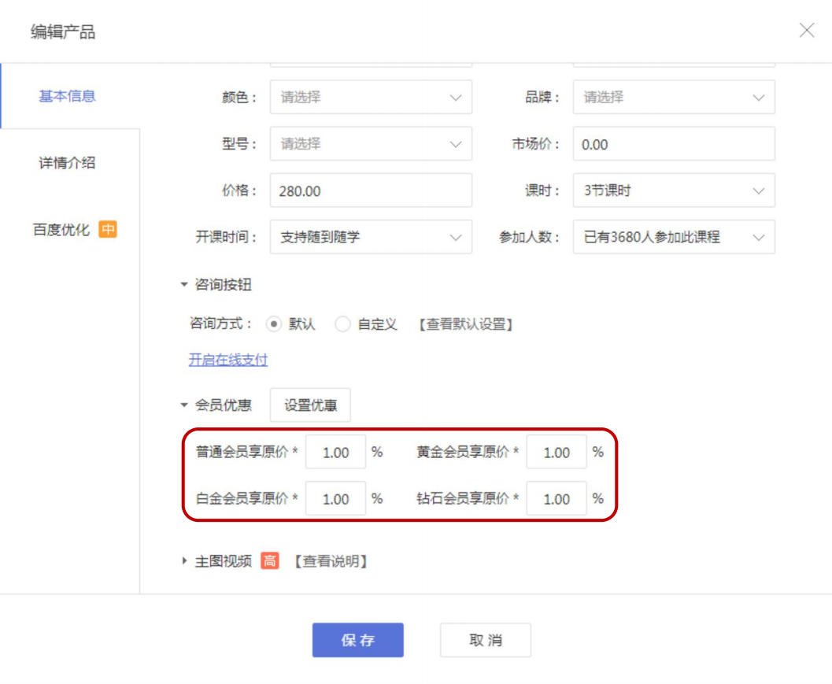Switch to the 百度优化 tab
Viewport: 832px width, 684px height.
coord(61,230)
